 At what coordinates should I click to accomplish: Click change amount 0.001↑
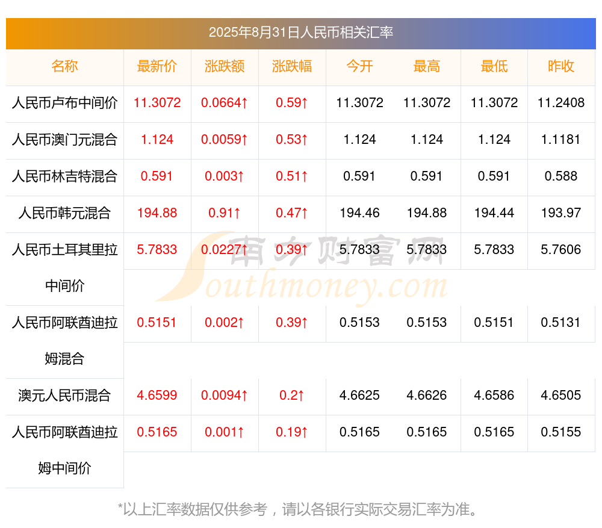click(x=224, y=432)
